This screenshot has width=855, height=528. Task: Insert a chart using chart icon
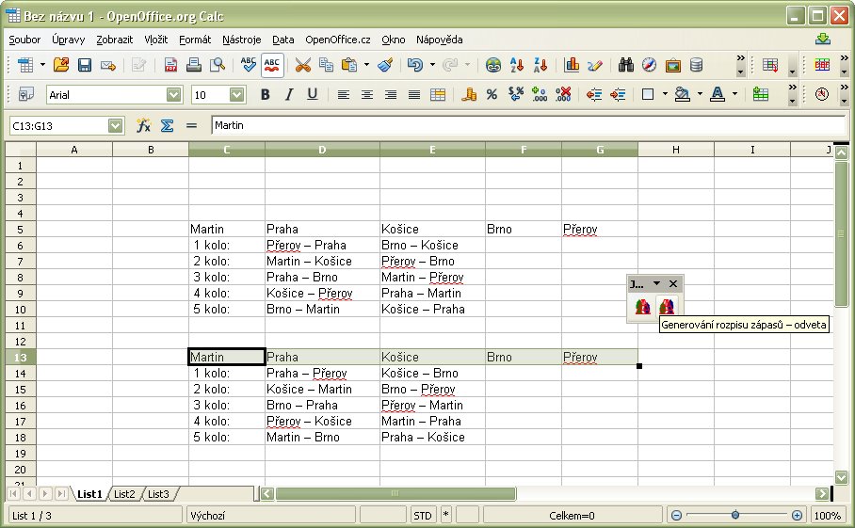[x=572, y=65]
